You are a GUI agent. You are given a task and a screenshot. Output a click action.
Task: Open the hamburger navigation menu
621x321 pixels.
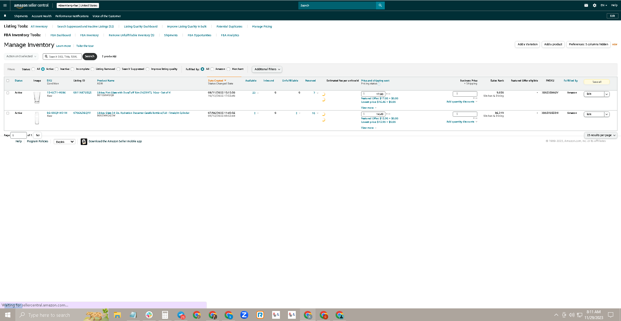click(x=5, y=5)
